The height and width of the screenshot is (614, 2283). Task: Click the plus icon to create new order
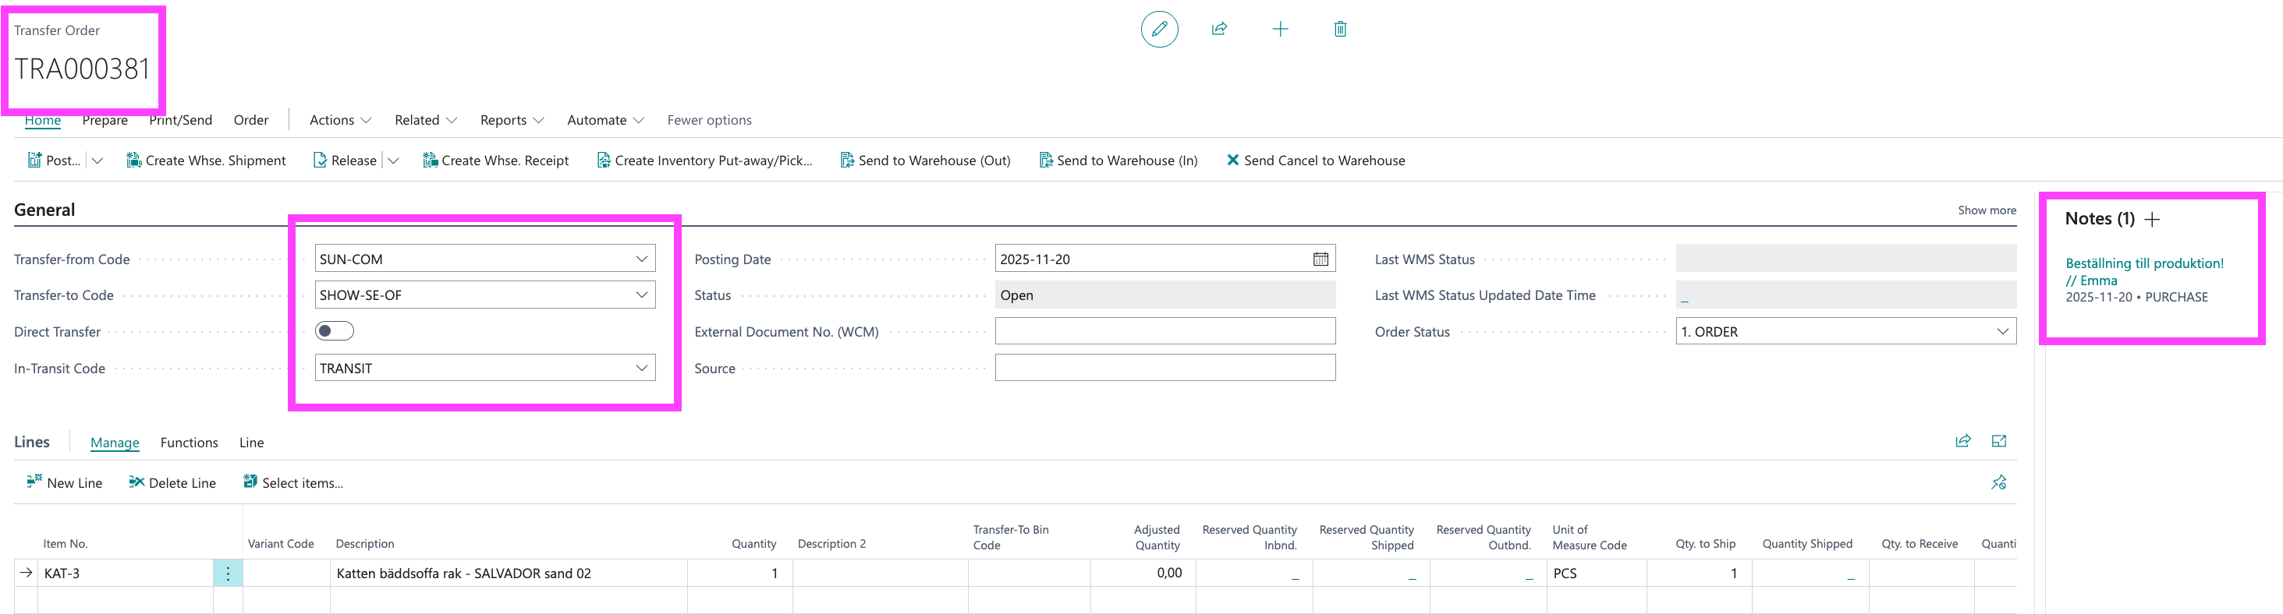[1280, 29]
